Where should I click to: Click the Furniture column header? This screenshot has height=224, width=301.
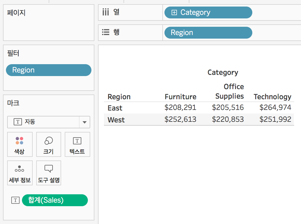[x=180, y=97]
